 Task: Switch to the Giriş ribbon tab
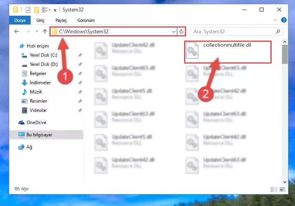click(40, 20)
